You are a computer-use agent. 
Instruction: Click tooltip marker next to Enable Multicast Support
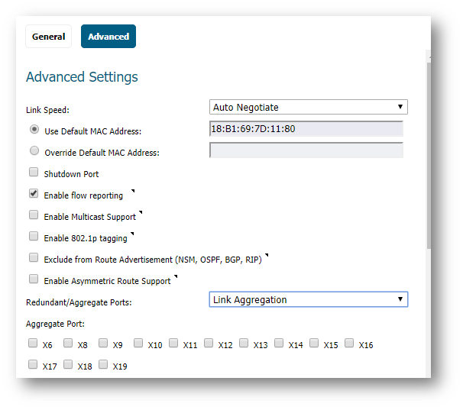click(141, 212)
